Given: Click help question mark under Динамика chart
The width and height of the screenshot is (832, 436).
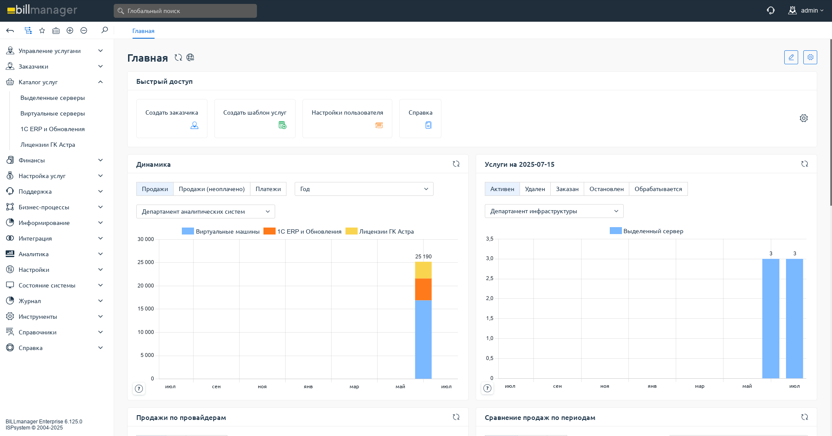Looking at the screenshot, I should (x=139, y=389).
